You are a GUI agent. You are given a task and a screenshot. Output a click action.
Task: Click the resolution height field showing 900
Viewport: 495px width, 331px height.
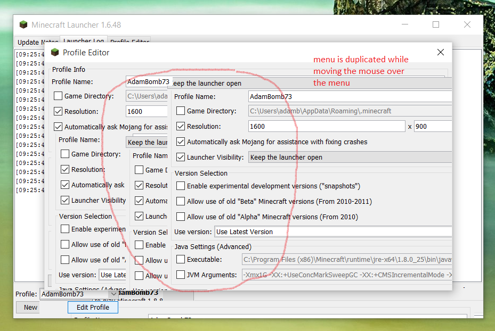[432, 127]
